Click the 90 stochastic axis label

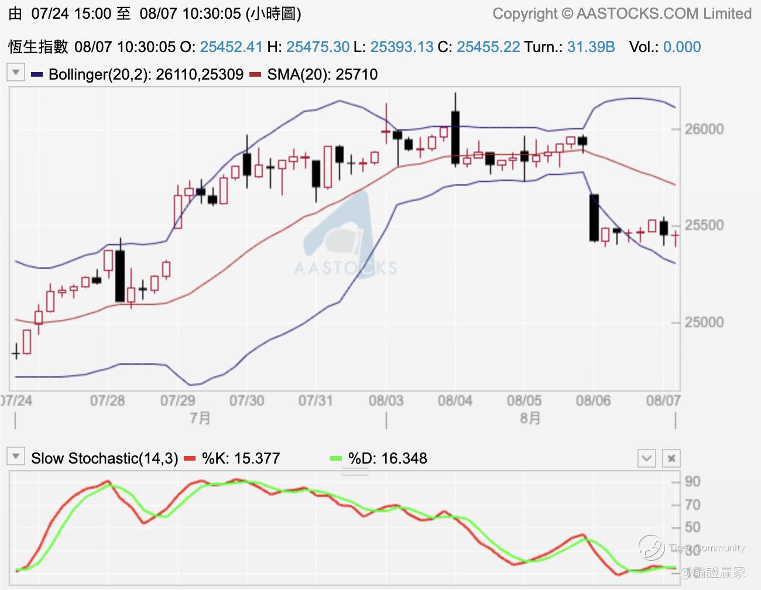693,482
